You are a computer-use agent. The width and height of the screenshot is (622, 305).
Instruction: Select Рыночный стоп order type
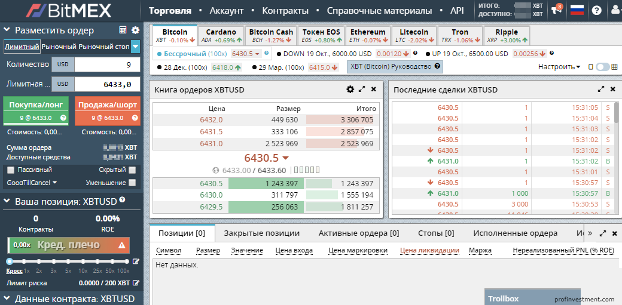[x=104, y=47]
